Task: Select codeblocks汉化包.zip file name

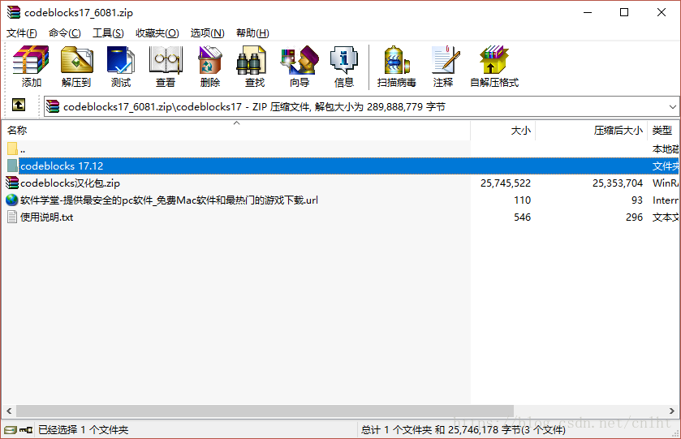Action: click(70, 183)
